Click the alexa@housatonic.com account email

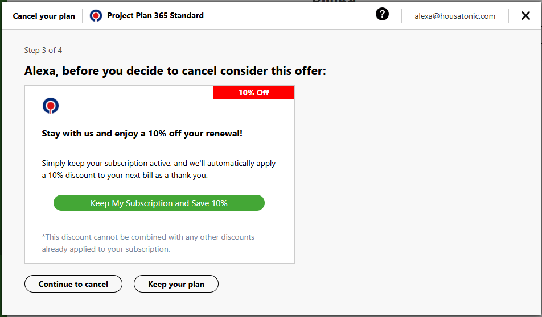[455, 16]
